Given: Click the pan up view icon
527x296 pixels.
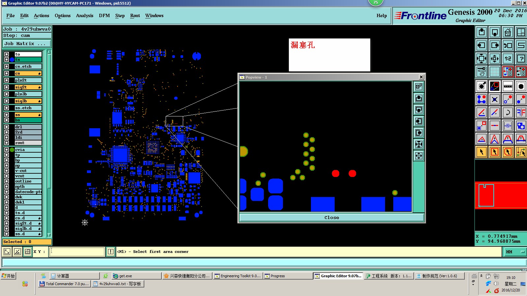Looking at the screenshot, I should tap(482, 32).
